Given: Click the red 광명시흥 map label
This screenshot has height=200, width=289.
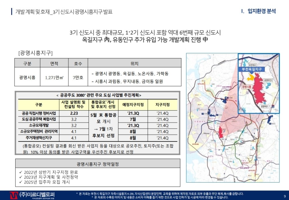Looking at the screenshot, I should click(x=247, y=86).
